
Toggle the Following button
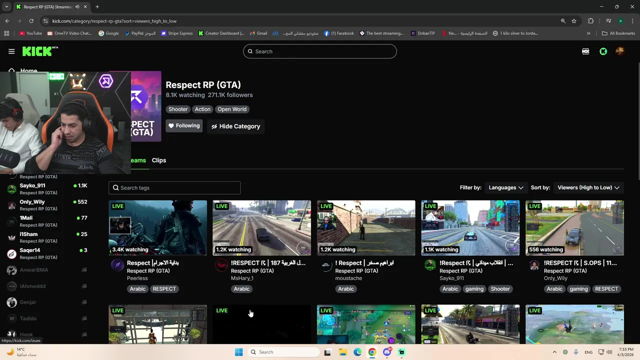point(184,126)
